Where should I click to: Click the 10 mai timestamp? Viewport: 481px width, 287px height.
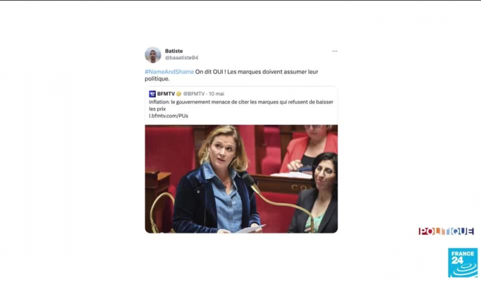point(216,94)
